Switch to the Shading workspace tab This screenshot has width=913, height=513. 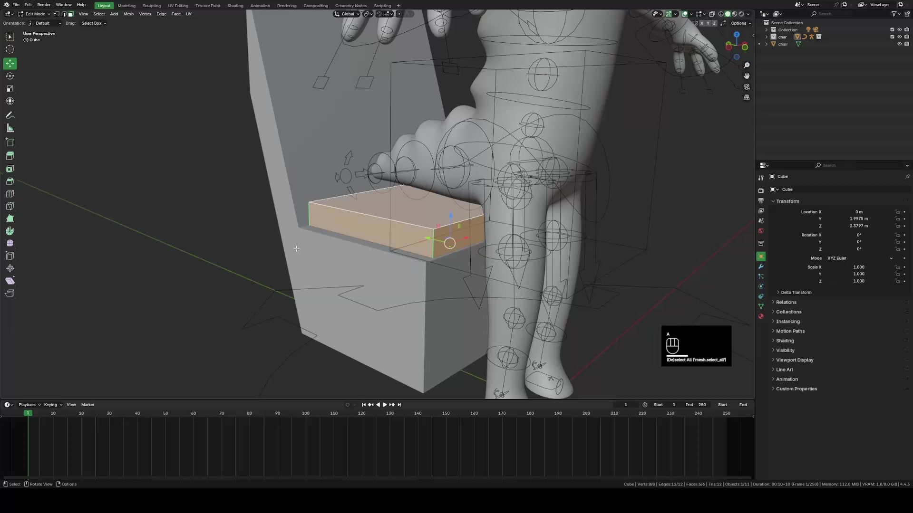pyautogui.click(x=235, y=5)
